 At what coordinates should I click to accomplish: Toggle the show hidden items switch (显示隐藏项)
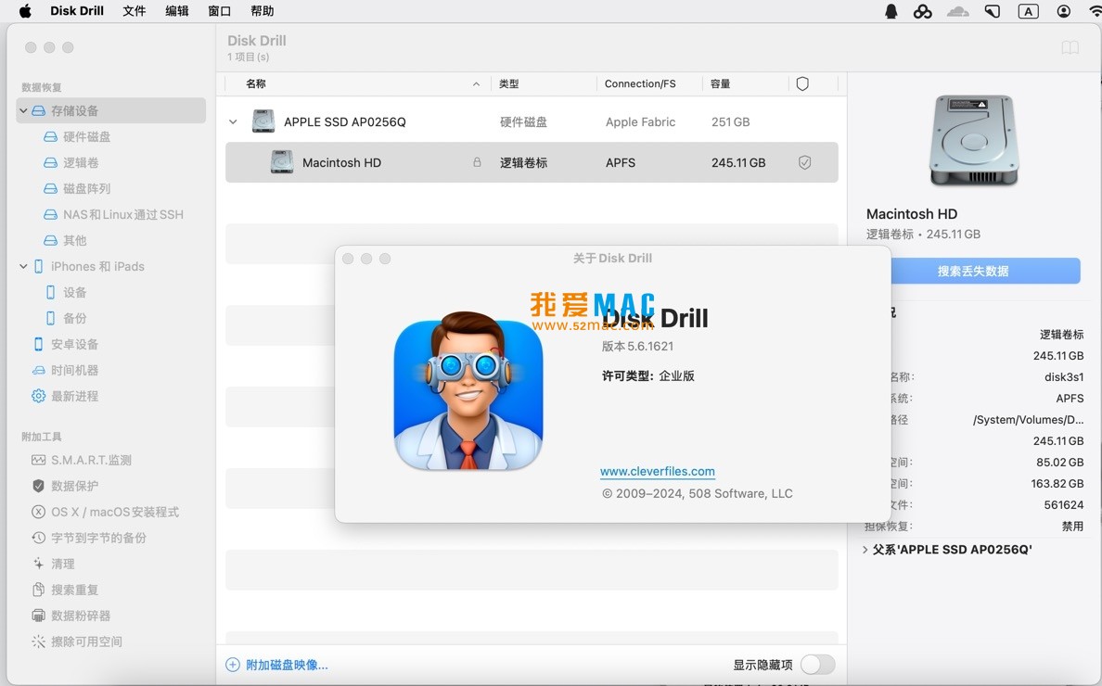817,665
